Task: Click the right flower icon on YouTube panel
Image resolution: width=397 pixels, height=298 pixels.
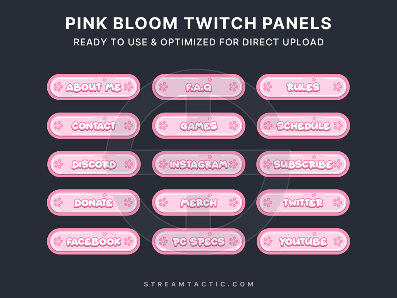Action: (x=338, y=241)
